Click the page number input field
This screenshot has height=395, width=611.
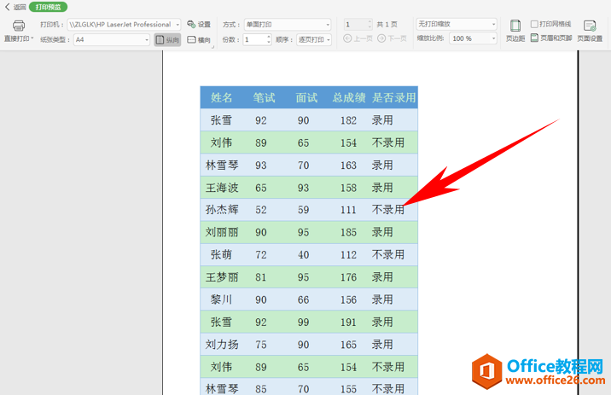(355, 25)
